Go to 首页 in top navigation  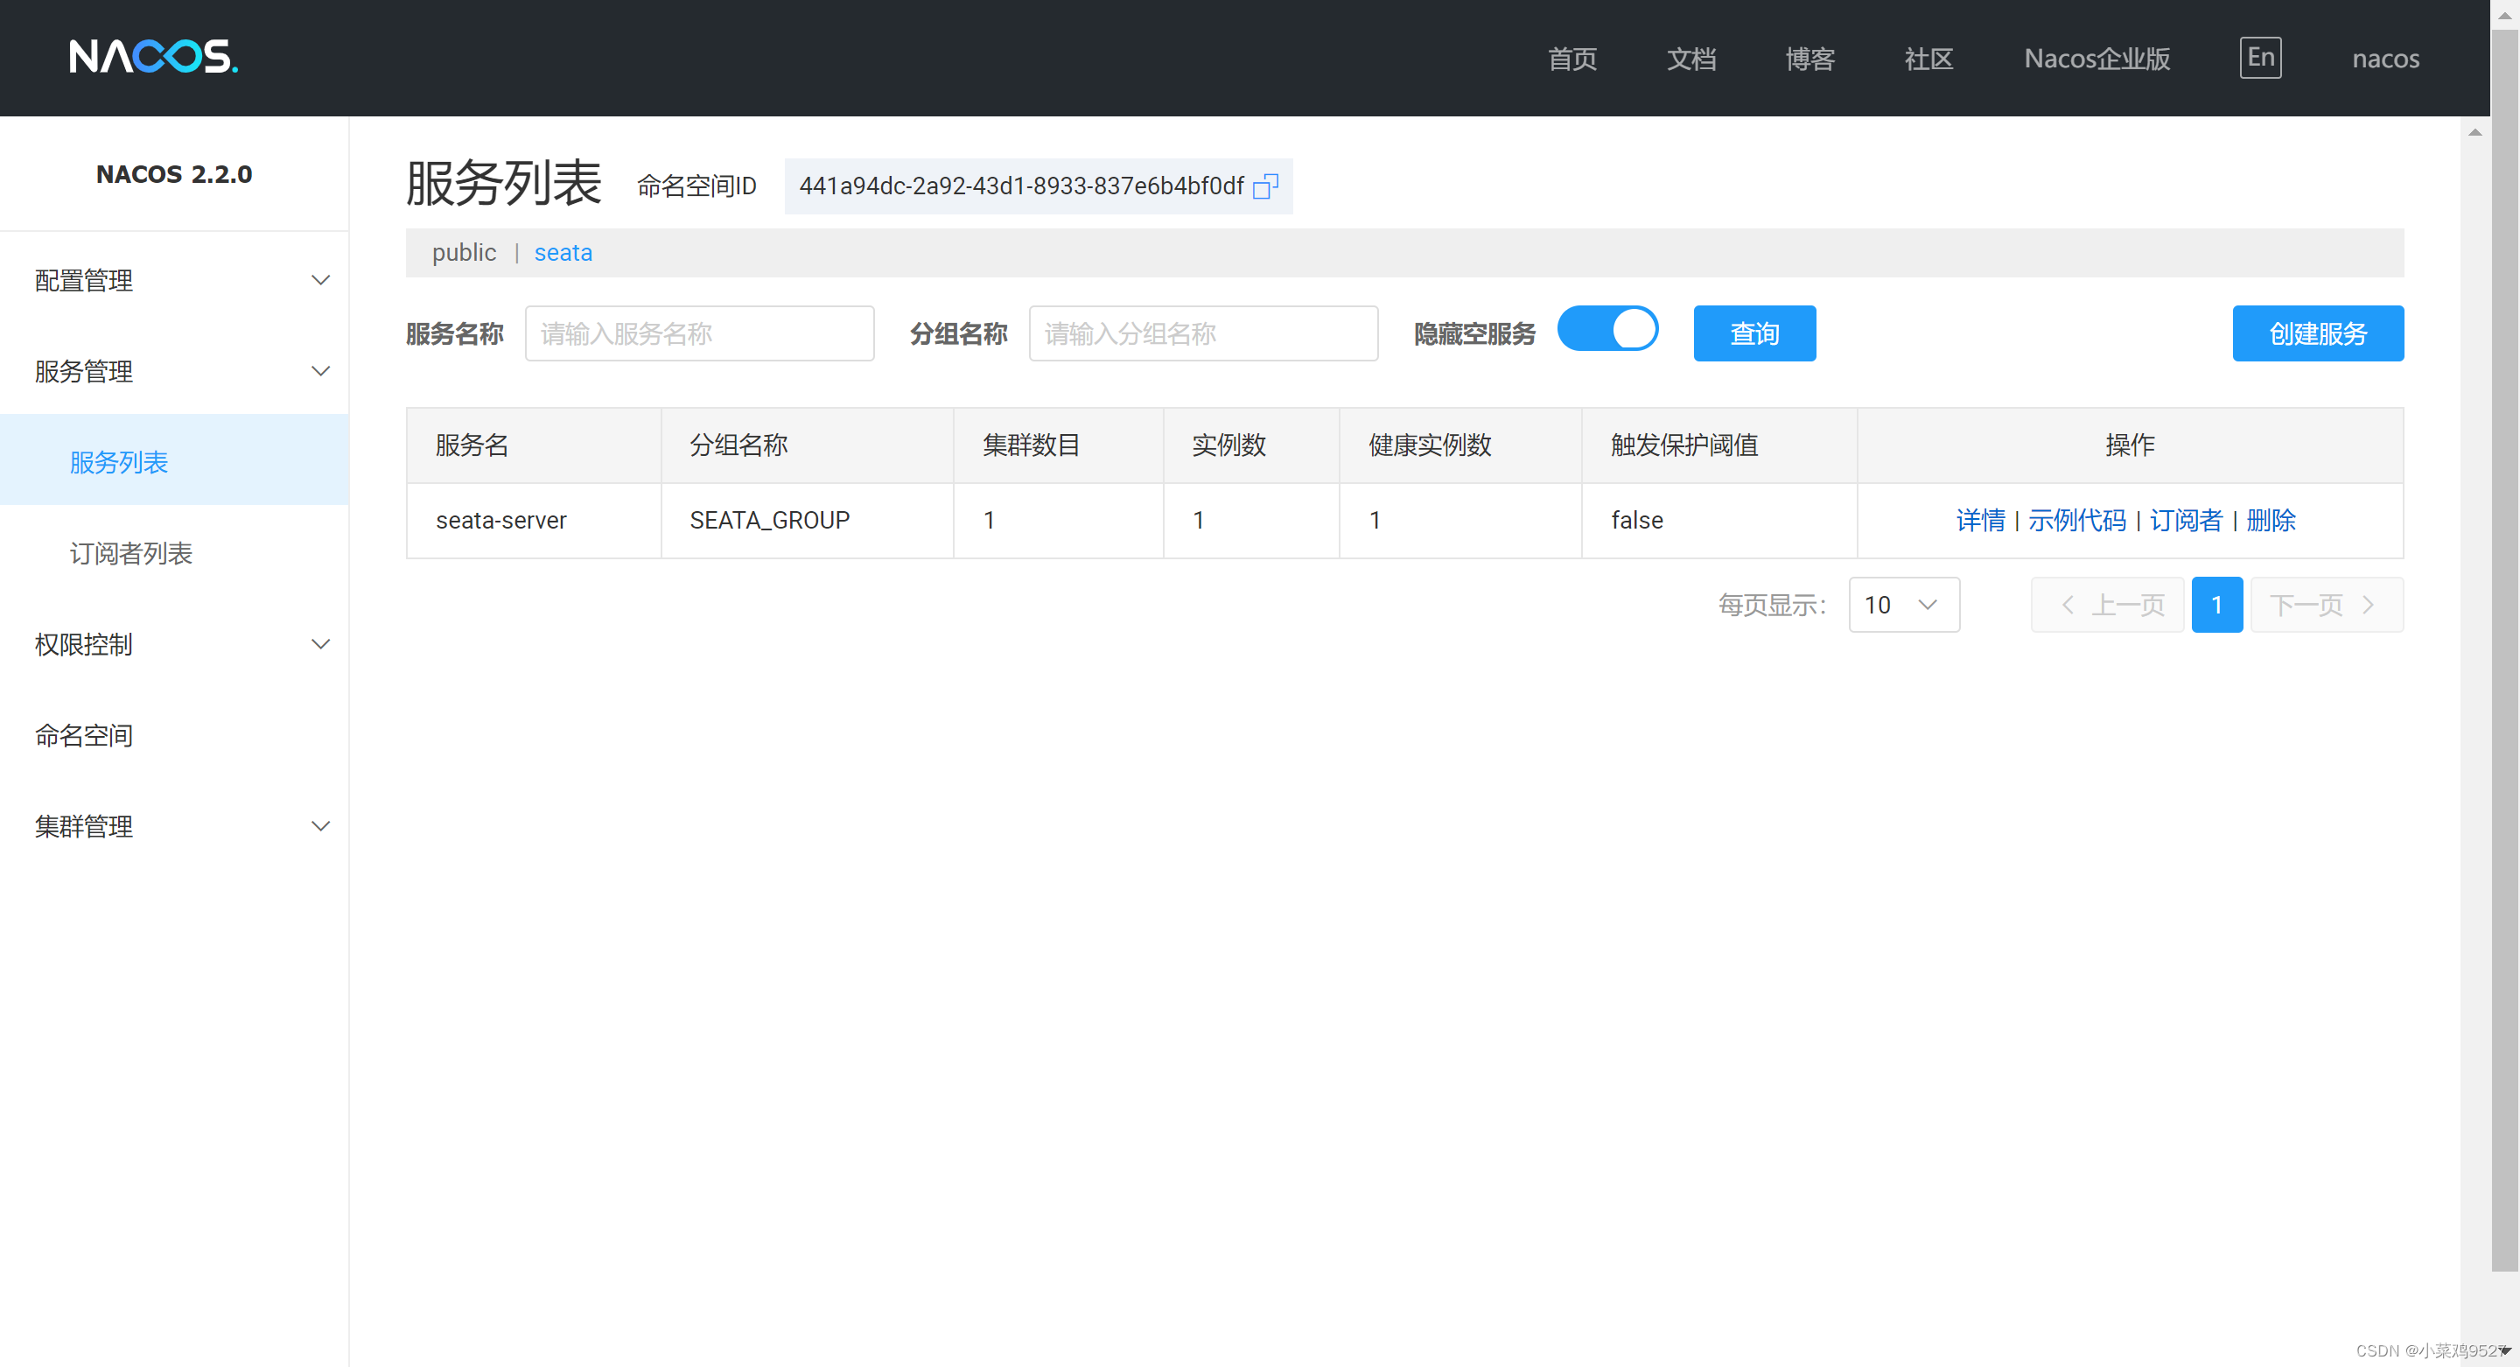[x=1572, y=59]
